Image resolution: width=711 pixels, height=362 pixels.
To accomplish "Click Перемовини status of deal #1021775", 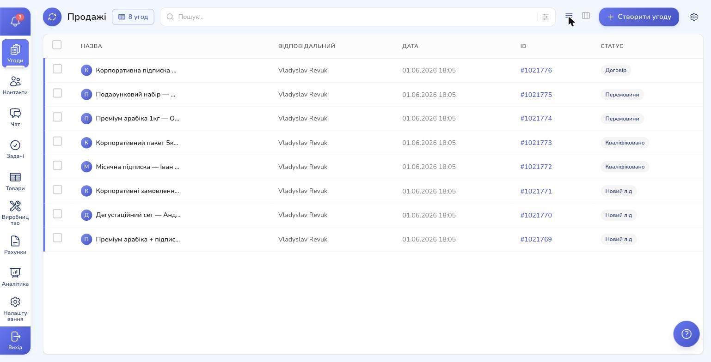I will pos(622,95).
